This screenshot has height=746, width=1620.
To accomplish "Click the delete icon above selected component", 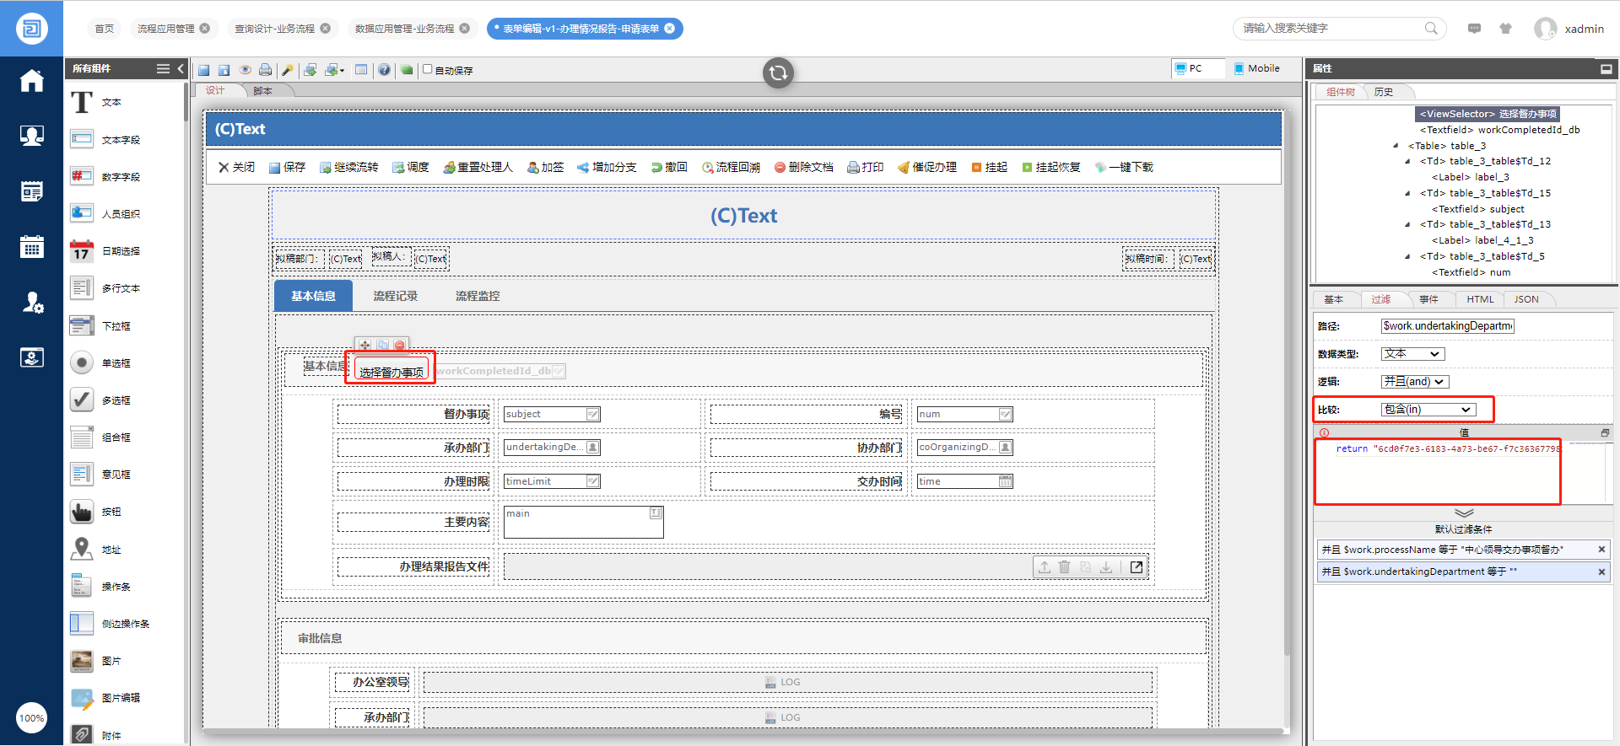I will 400,345.
